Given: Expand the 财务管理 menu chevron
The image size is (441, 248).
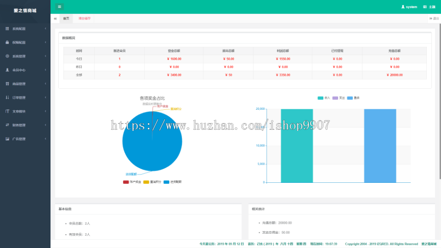Looking at the screenshot, I should (45, 125).
